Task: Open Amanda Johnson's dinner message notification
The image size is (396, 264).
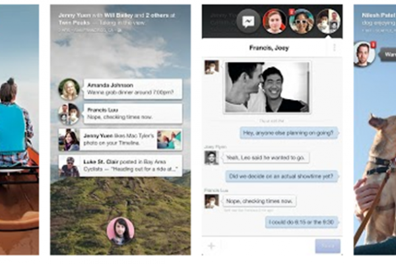Action: [x=133, y=89]
